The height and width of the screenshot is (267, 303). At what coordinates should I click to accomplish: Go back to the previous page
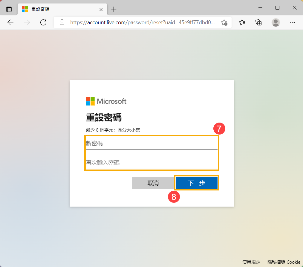coord(10,22)
